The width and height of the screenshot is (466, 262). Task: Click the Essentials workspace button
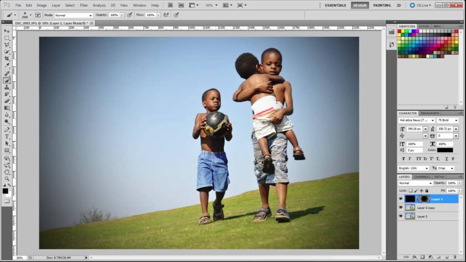(x=335, y=5)
